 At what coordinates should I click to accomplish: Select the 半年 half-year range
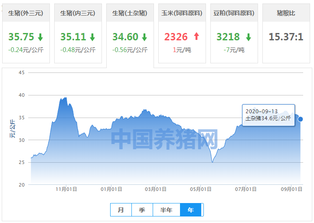pyautogui.click(x=166, y=210)
